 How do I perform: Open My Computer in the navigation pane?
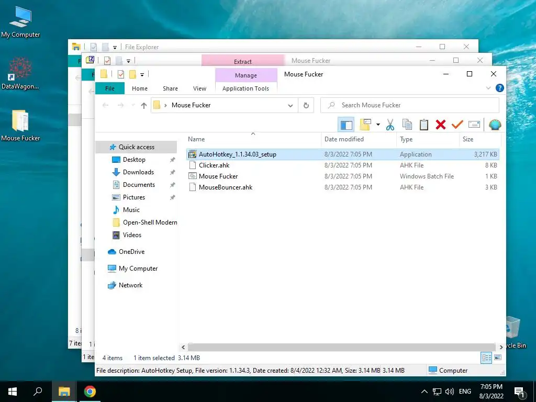(138, 269)
